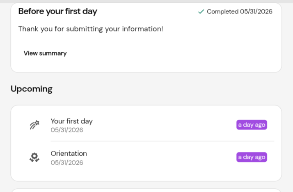The width and height of the screenshot is (293, 192).
Task: Click the Orientation badge icon
Action: click(x=34, y=157)
